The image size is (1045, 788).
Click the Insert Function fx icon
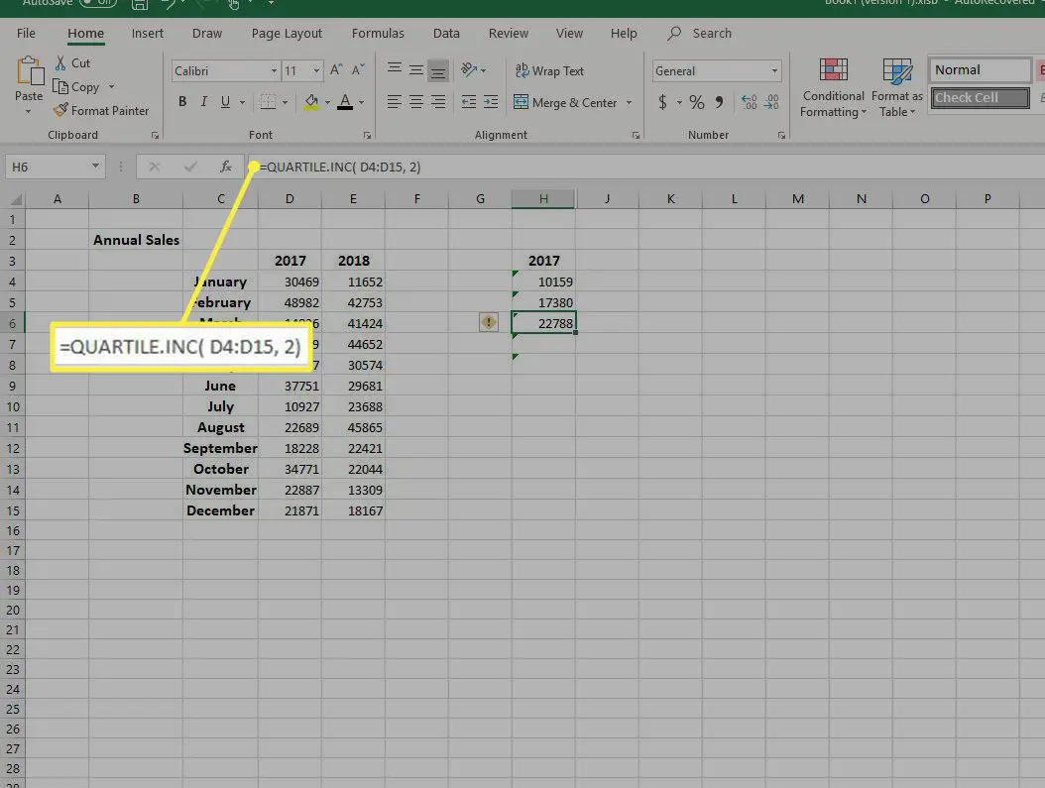(226, 167)
